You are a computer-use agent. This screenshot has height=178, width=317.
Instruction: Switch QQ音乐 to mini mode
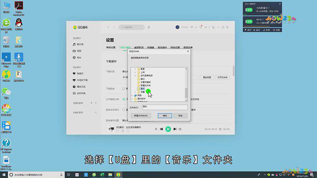click(x=213, y=27)
